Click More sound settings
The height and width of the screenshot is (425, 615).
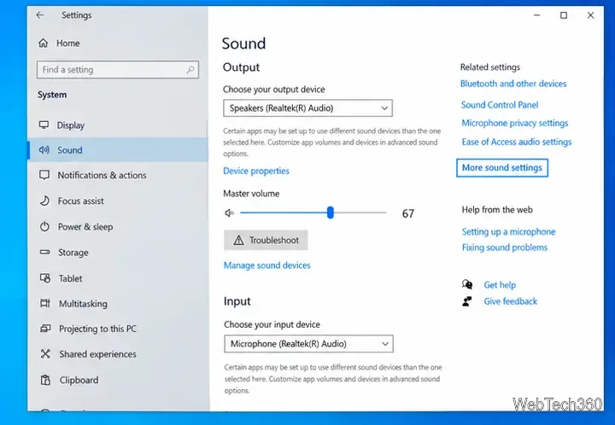pos(502,167)
